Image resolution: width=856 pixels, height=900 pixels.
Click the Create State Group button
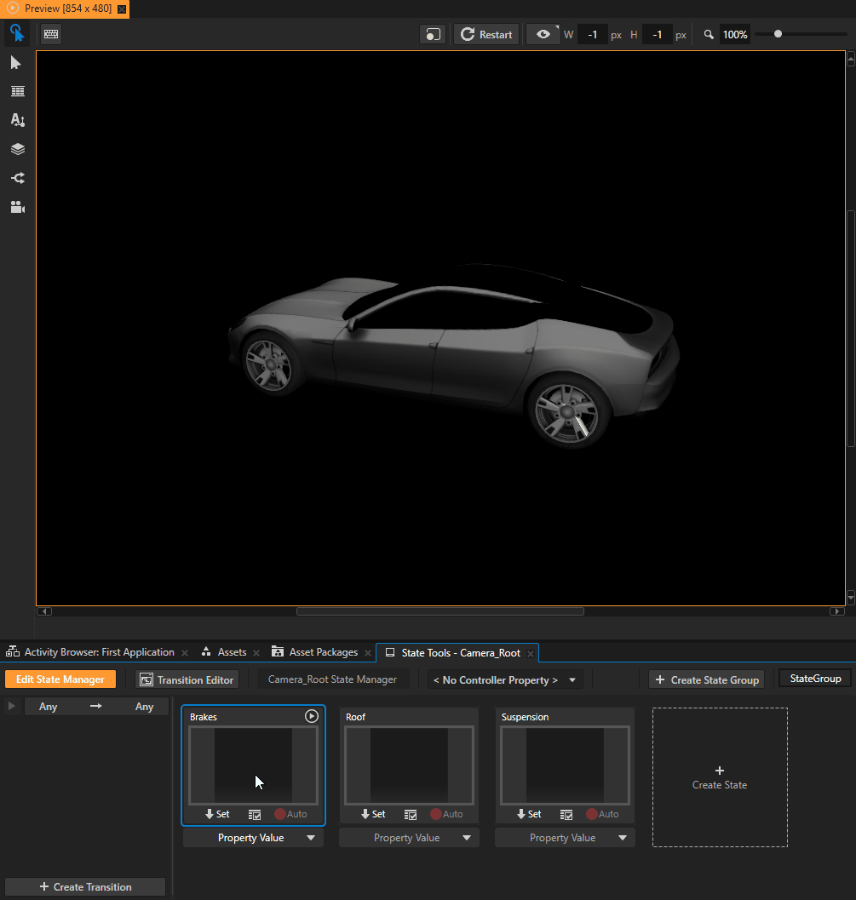[x=706, y=679]
